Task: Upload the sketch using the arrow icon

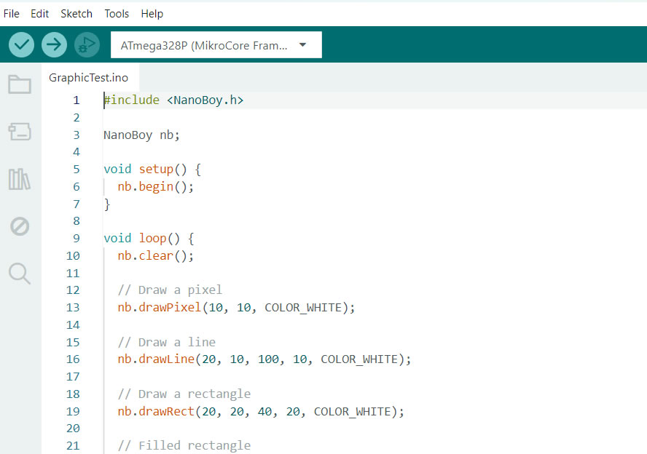Action: coord(54,44)
